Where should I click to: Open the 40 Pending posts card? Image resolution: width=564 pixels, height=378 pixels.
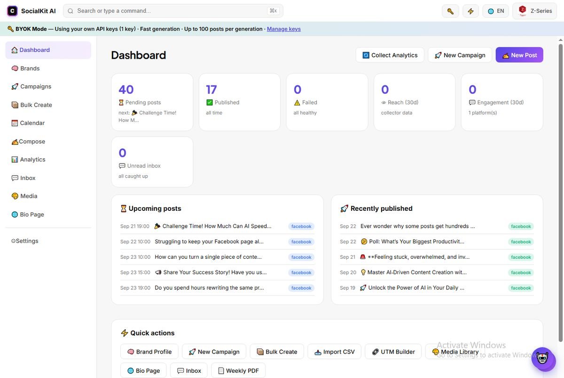pyautogui.click(x=152, y=102)
